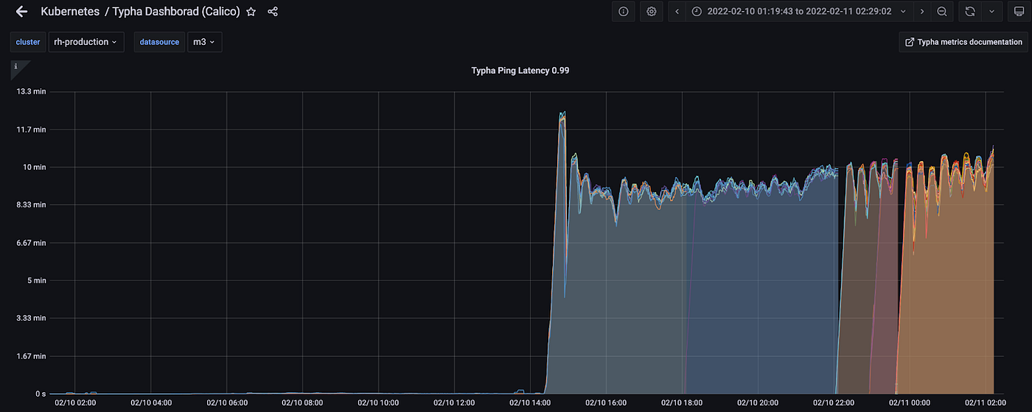This screenshot has height=412, width=1032.
Task: Open the rh-production cluster dropdown
Action: point(86,42)
